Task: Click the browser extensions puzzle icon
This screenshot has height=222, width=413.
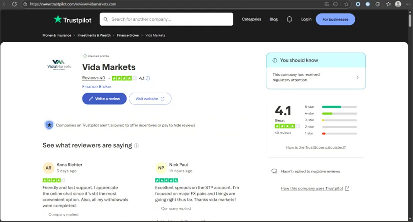Action: (x=377, y=4)
